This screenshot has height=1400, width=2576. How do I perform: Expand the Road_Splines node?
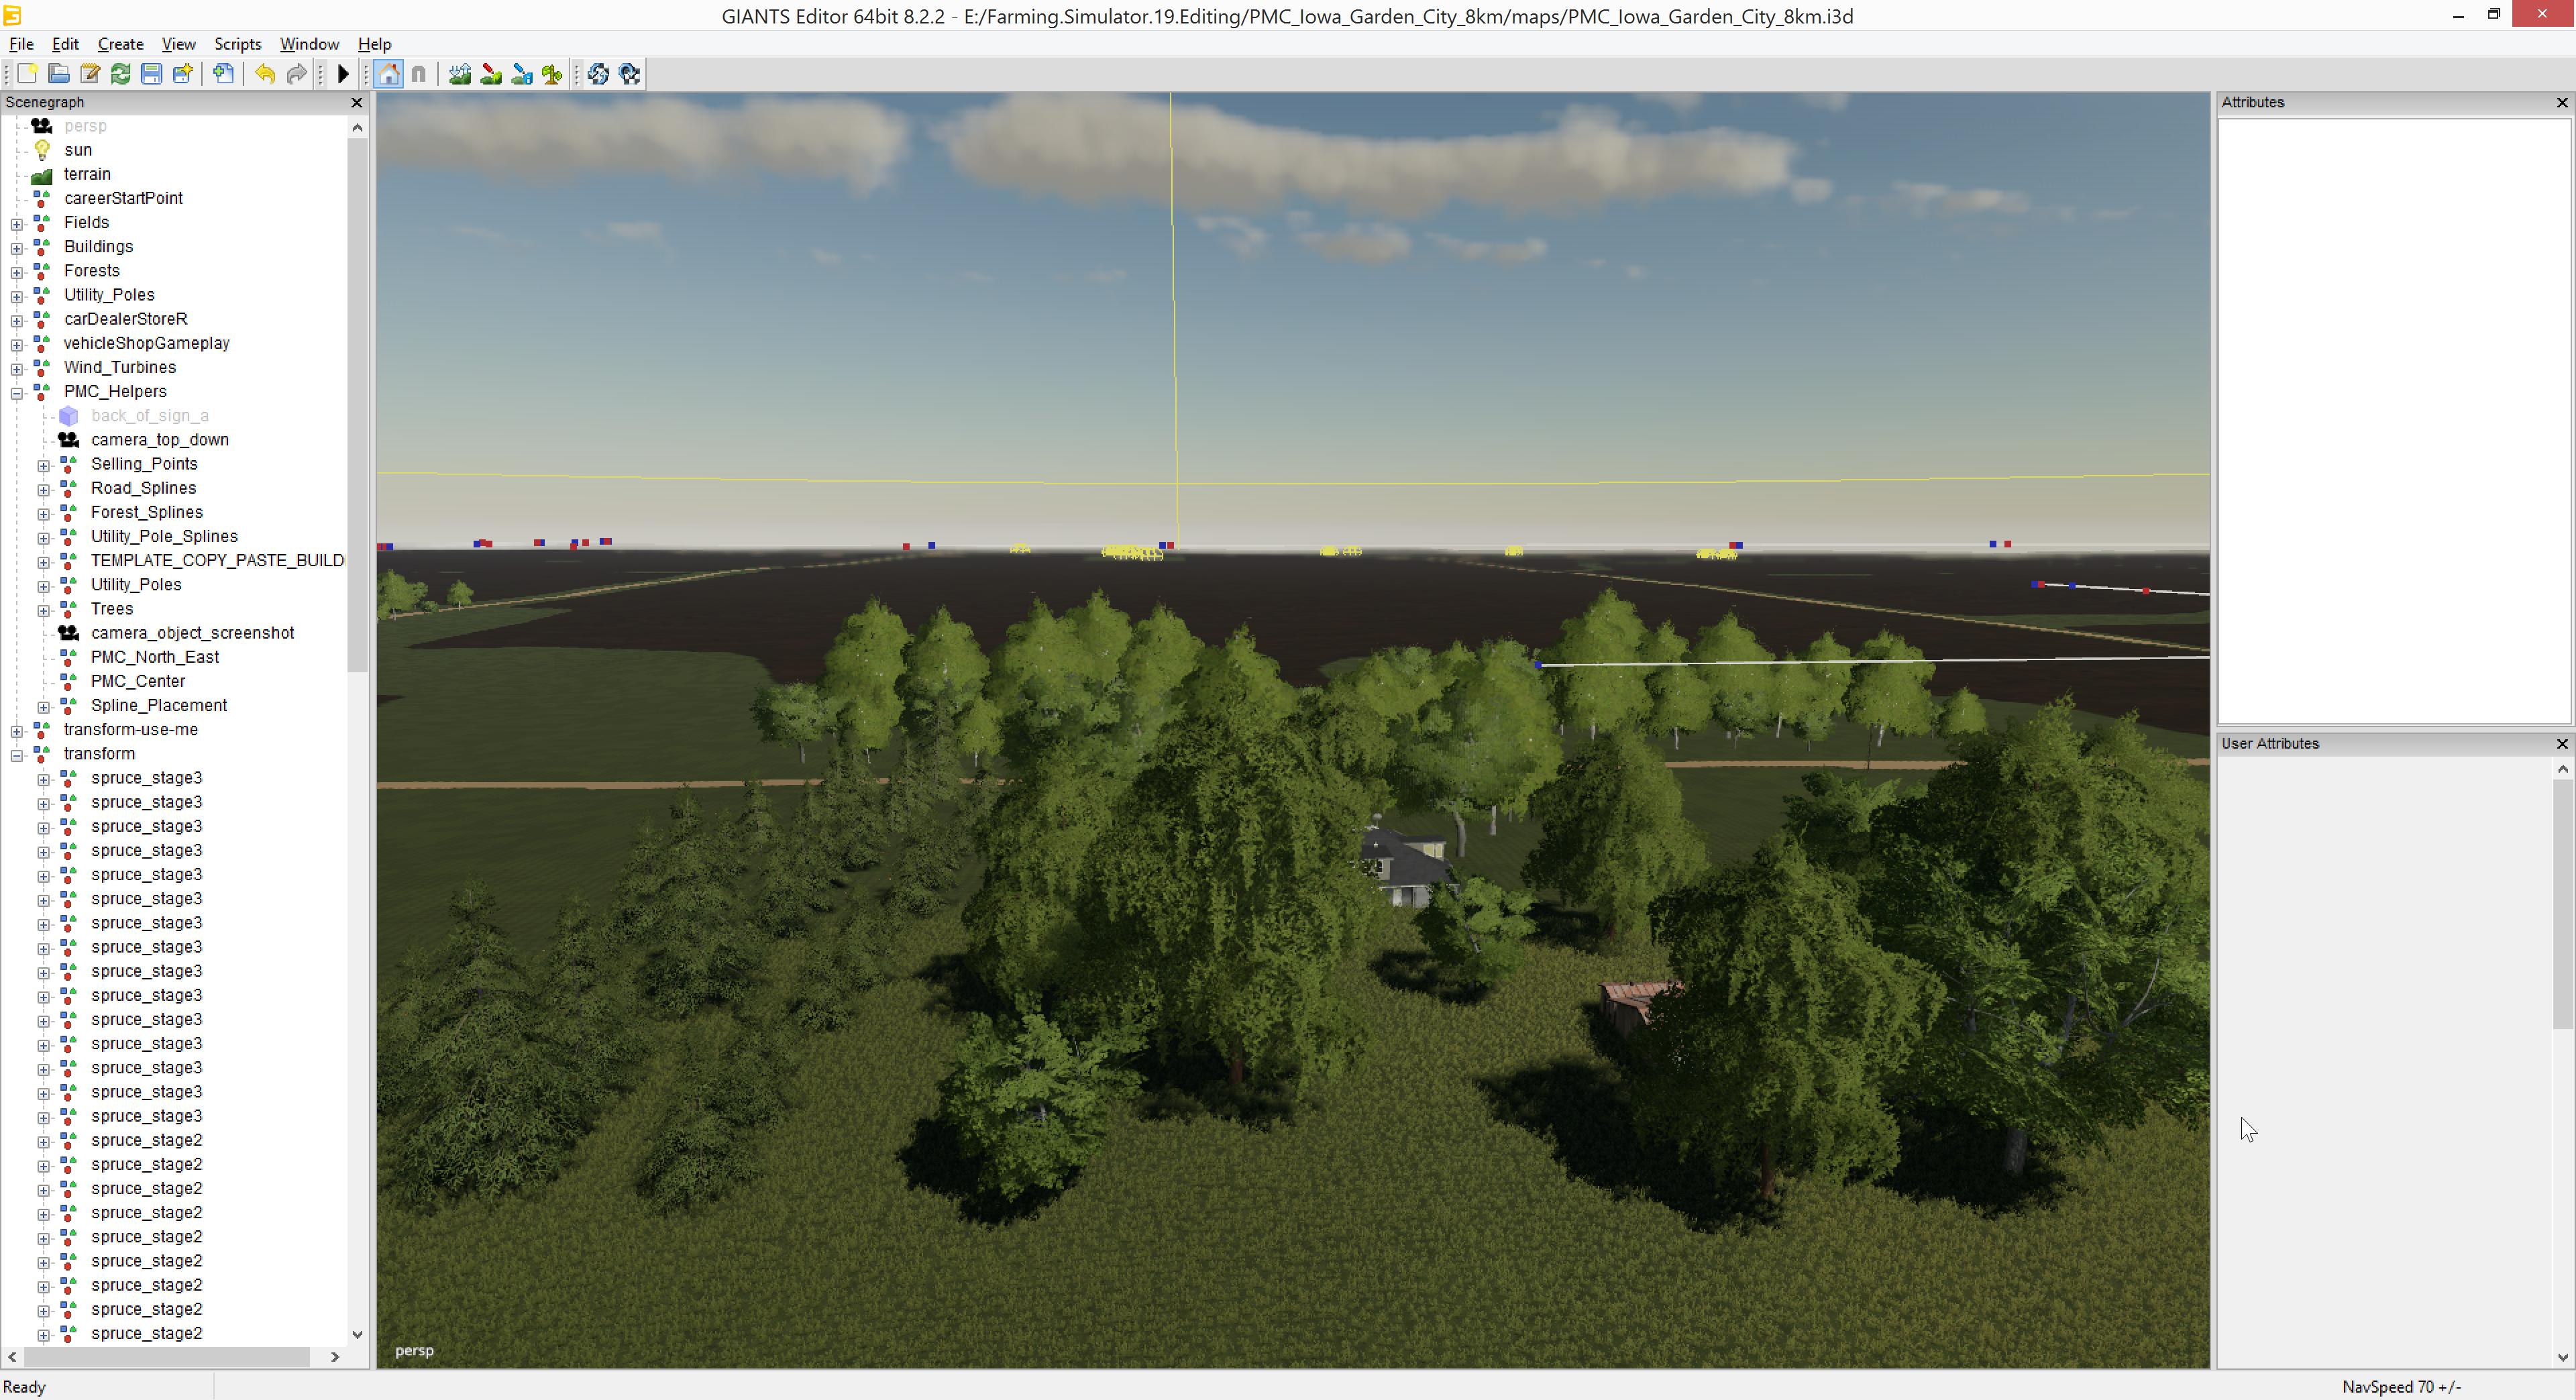click(44, 490)
